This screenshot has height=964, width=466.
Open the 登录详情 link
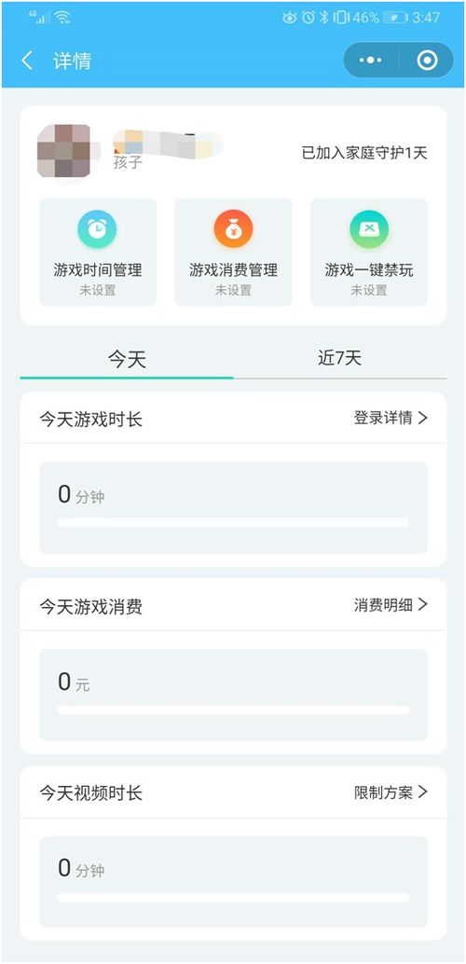coord(382,418)
